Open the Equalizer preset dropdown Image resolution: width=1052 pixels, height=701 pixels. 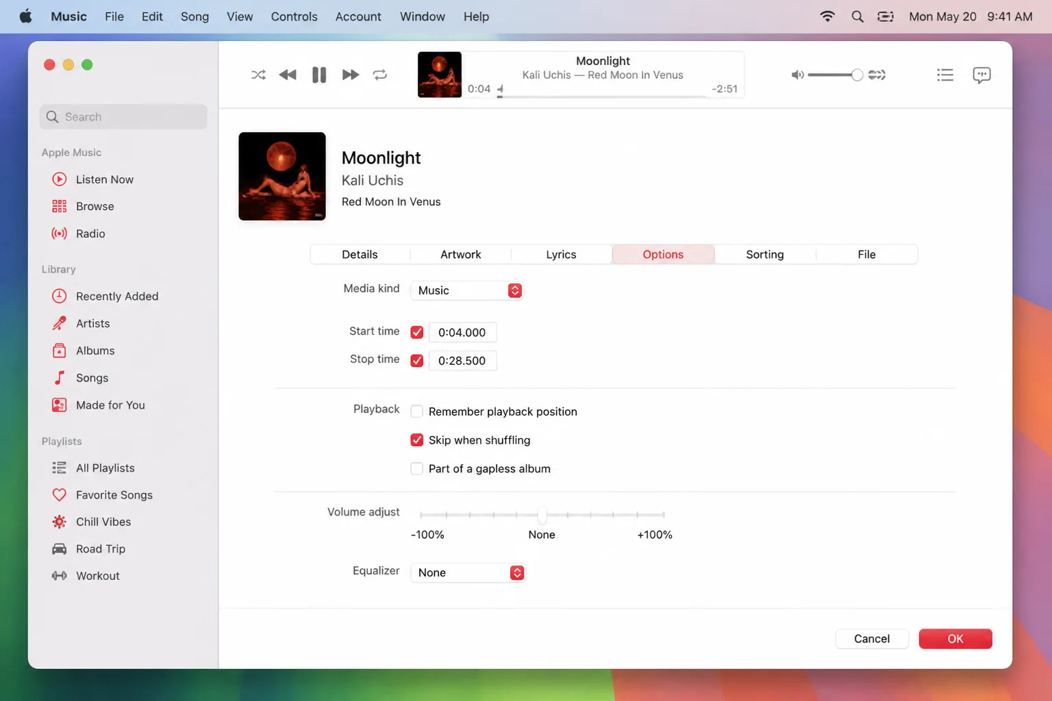468,573
